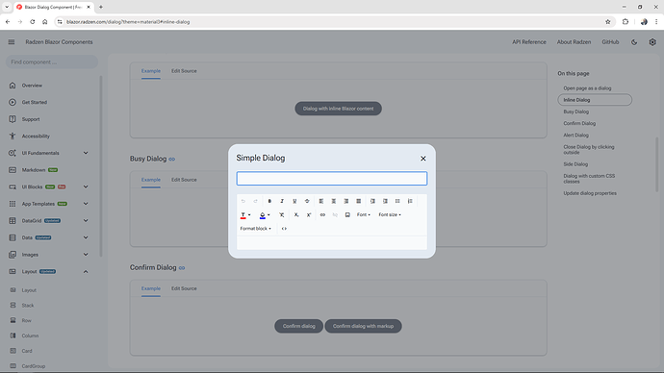Reload the browser page
The height and width of the screenshot is (373, 664).
tap(32, 22)
